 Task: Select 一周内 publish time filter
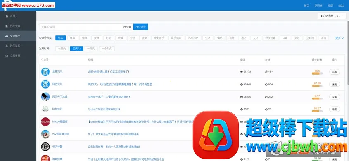pos(91,49)
